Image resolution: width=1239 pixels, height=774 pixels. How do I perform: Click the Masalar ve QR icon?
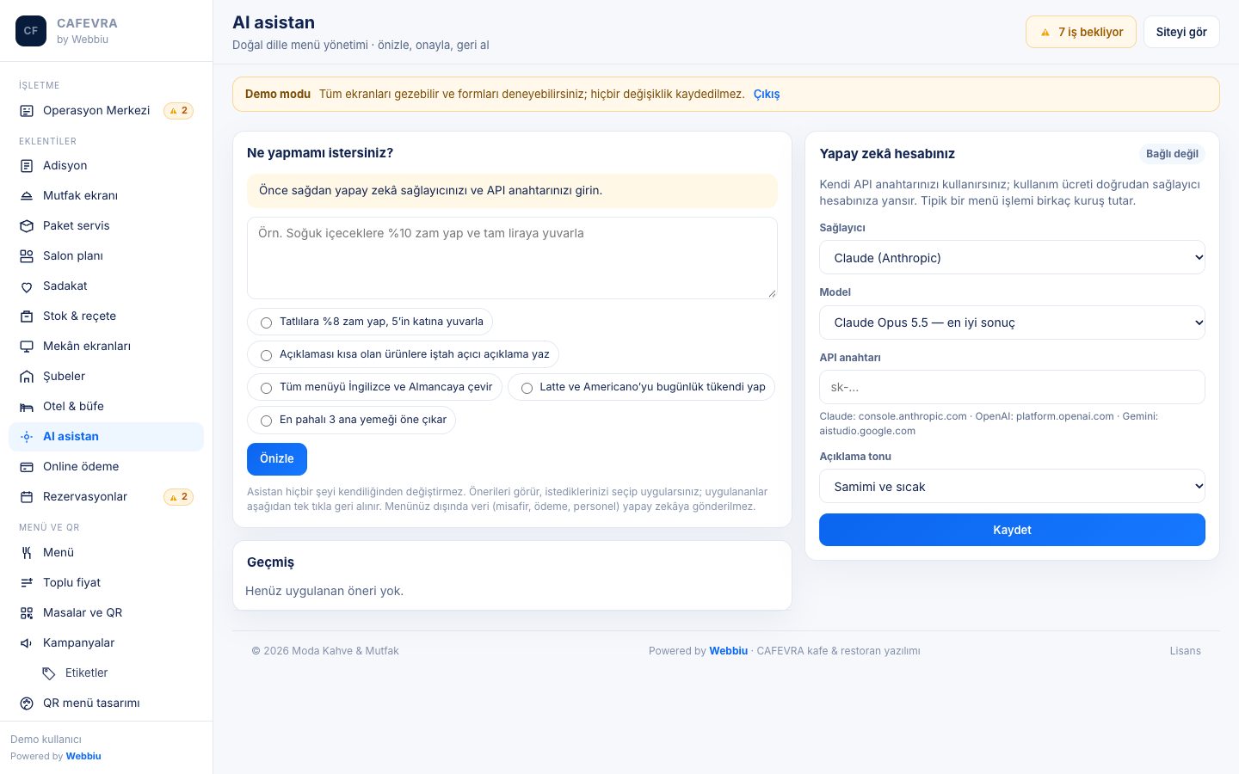point(27,613)
